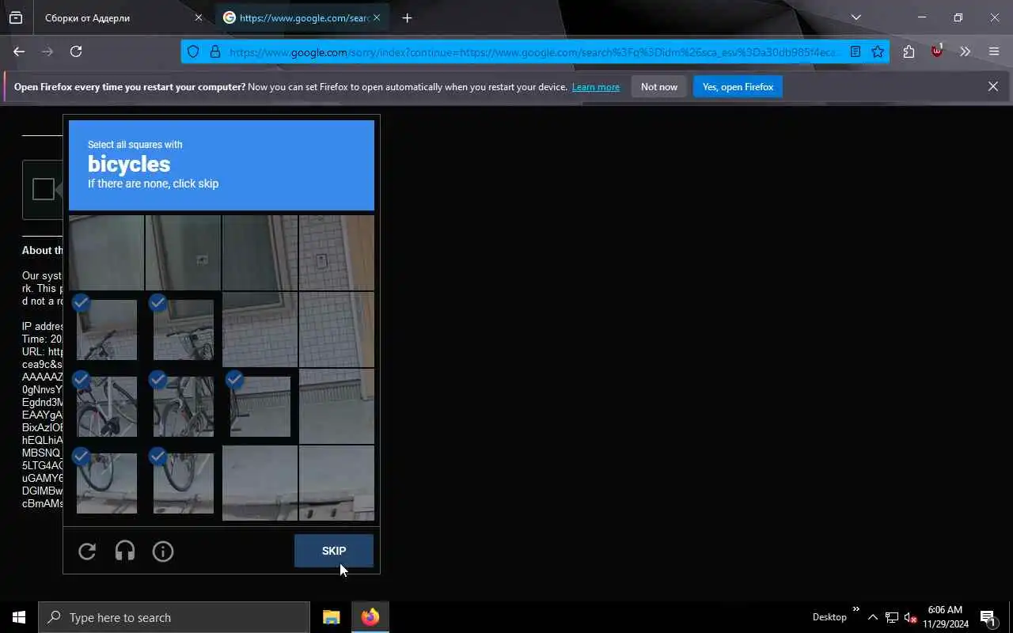Click the SKIP button
The width and height of the screenshot is (1013, 633).
point(334,551)
